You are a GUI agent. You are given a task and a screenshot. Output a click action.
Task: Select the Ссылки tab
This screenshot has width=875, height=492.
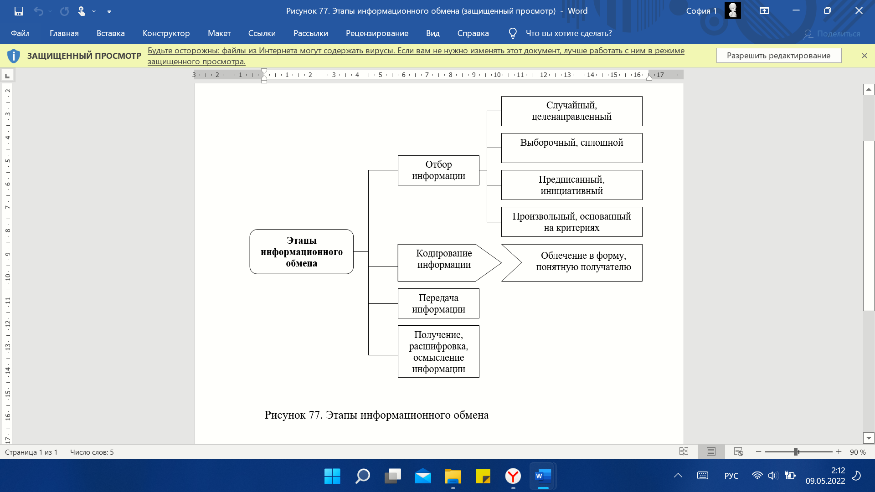(262, 33)
